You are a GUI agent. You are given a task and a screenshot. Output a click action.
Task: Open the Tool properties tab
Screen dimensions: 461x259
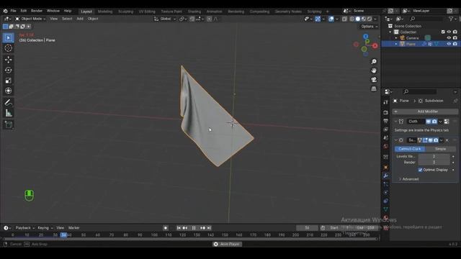coord(386,102)
